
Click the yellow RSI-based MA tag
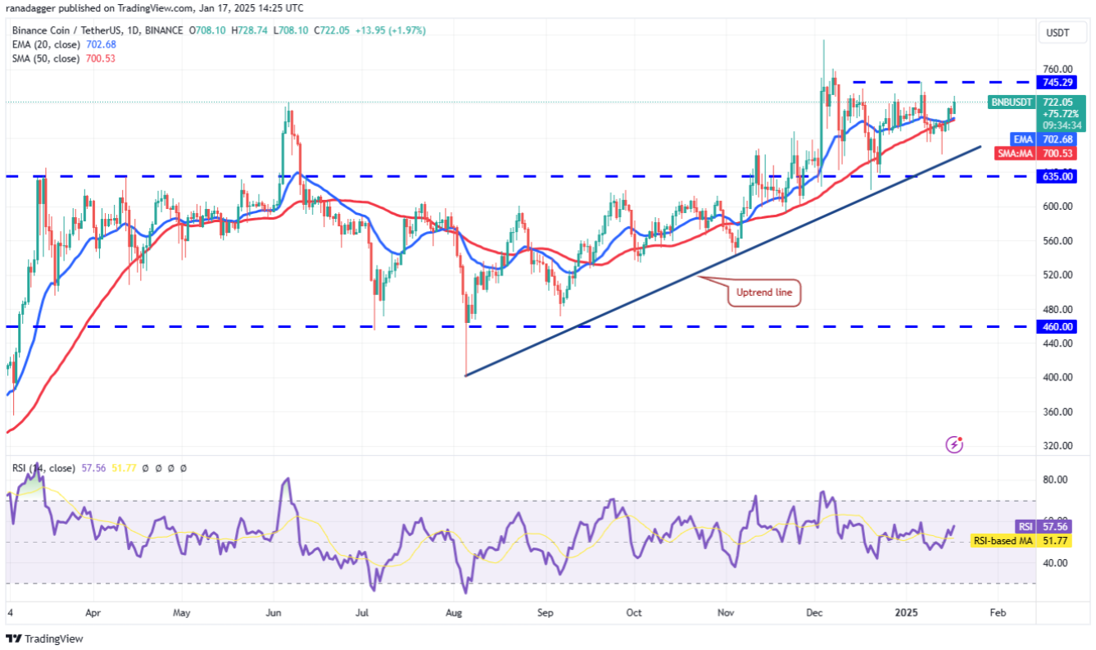pyautogui.click(x=1003, y=541)
